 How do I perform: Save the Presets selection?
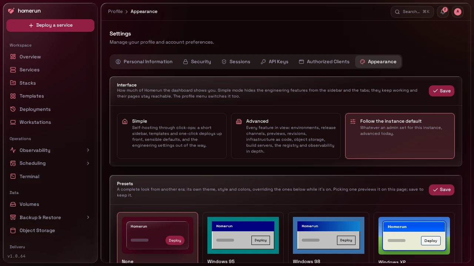point(441,190)
